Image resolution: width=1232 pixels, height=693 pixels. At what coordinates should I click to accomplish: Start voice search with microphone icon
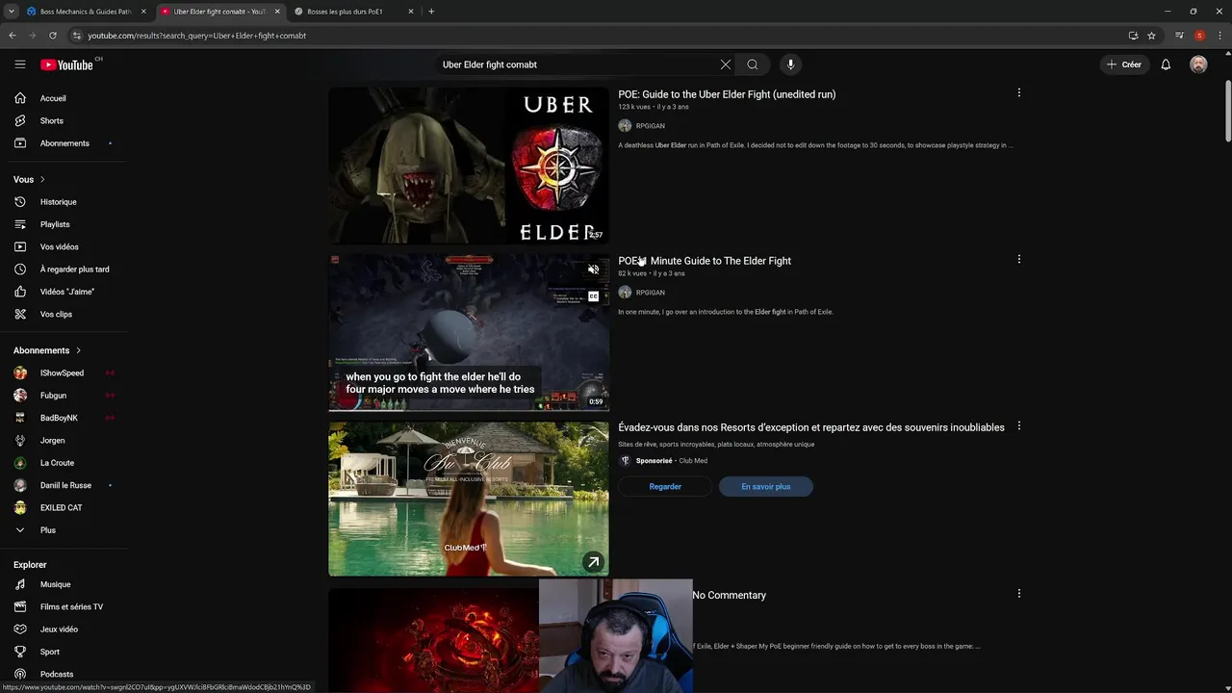(790, 64)
